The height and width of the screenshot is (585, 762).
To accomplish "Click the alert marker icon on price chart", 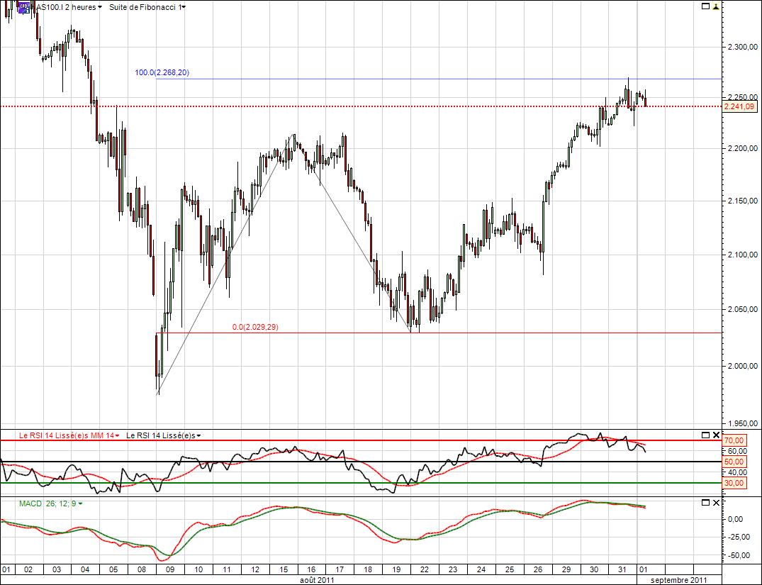I will [716, 6].
